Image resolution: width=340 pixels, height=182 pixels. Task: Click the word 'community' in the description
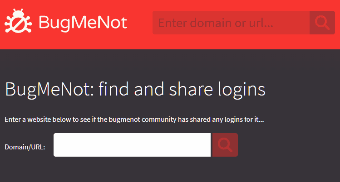pyautogui.click(x=159, y=120)
